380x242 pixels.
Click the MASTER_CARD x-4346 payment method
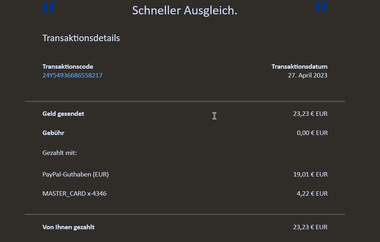[74, 194]
